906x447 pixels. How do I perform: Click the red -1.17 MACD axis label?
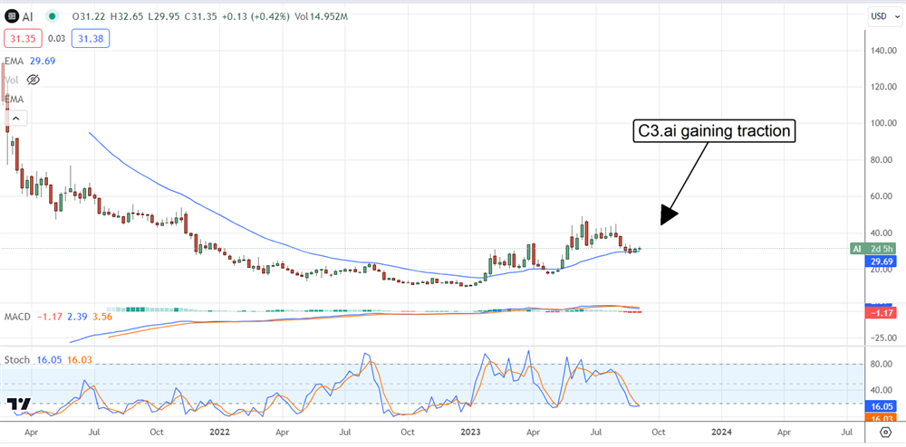click(x=882, y=312)
